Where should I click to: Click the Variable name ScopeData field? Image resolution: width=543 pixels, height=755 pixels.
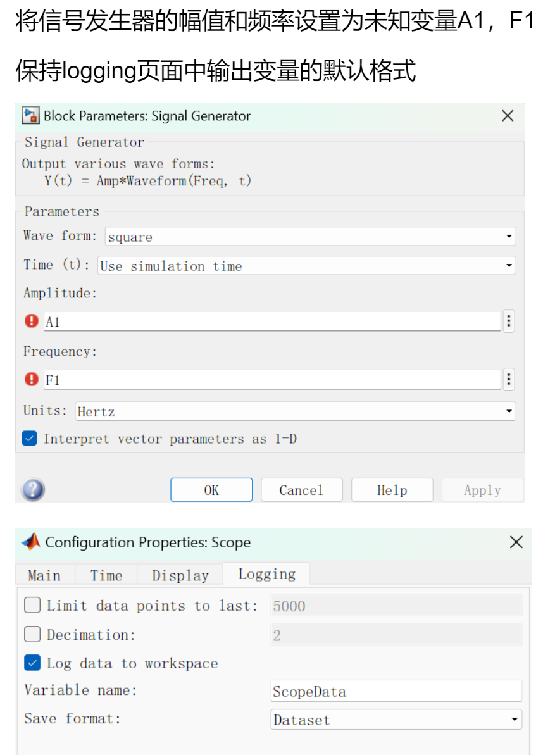[396, 691]
